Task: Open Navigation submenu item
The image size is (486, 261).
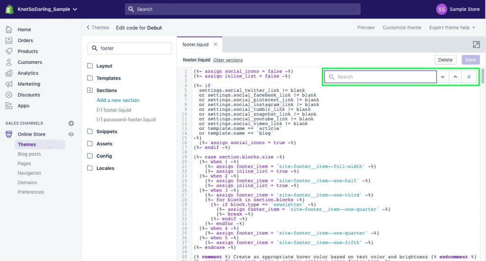Action: (29, 173)
